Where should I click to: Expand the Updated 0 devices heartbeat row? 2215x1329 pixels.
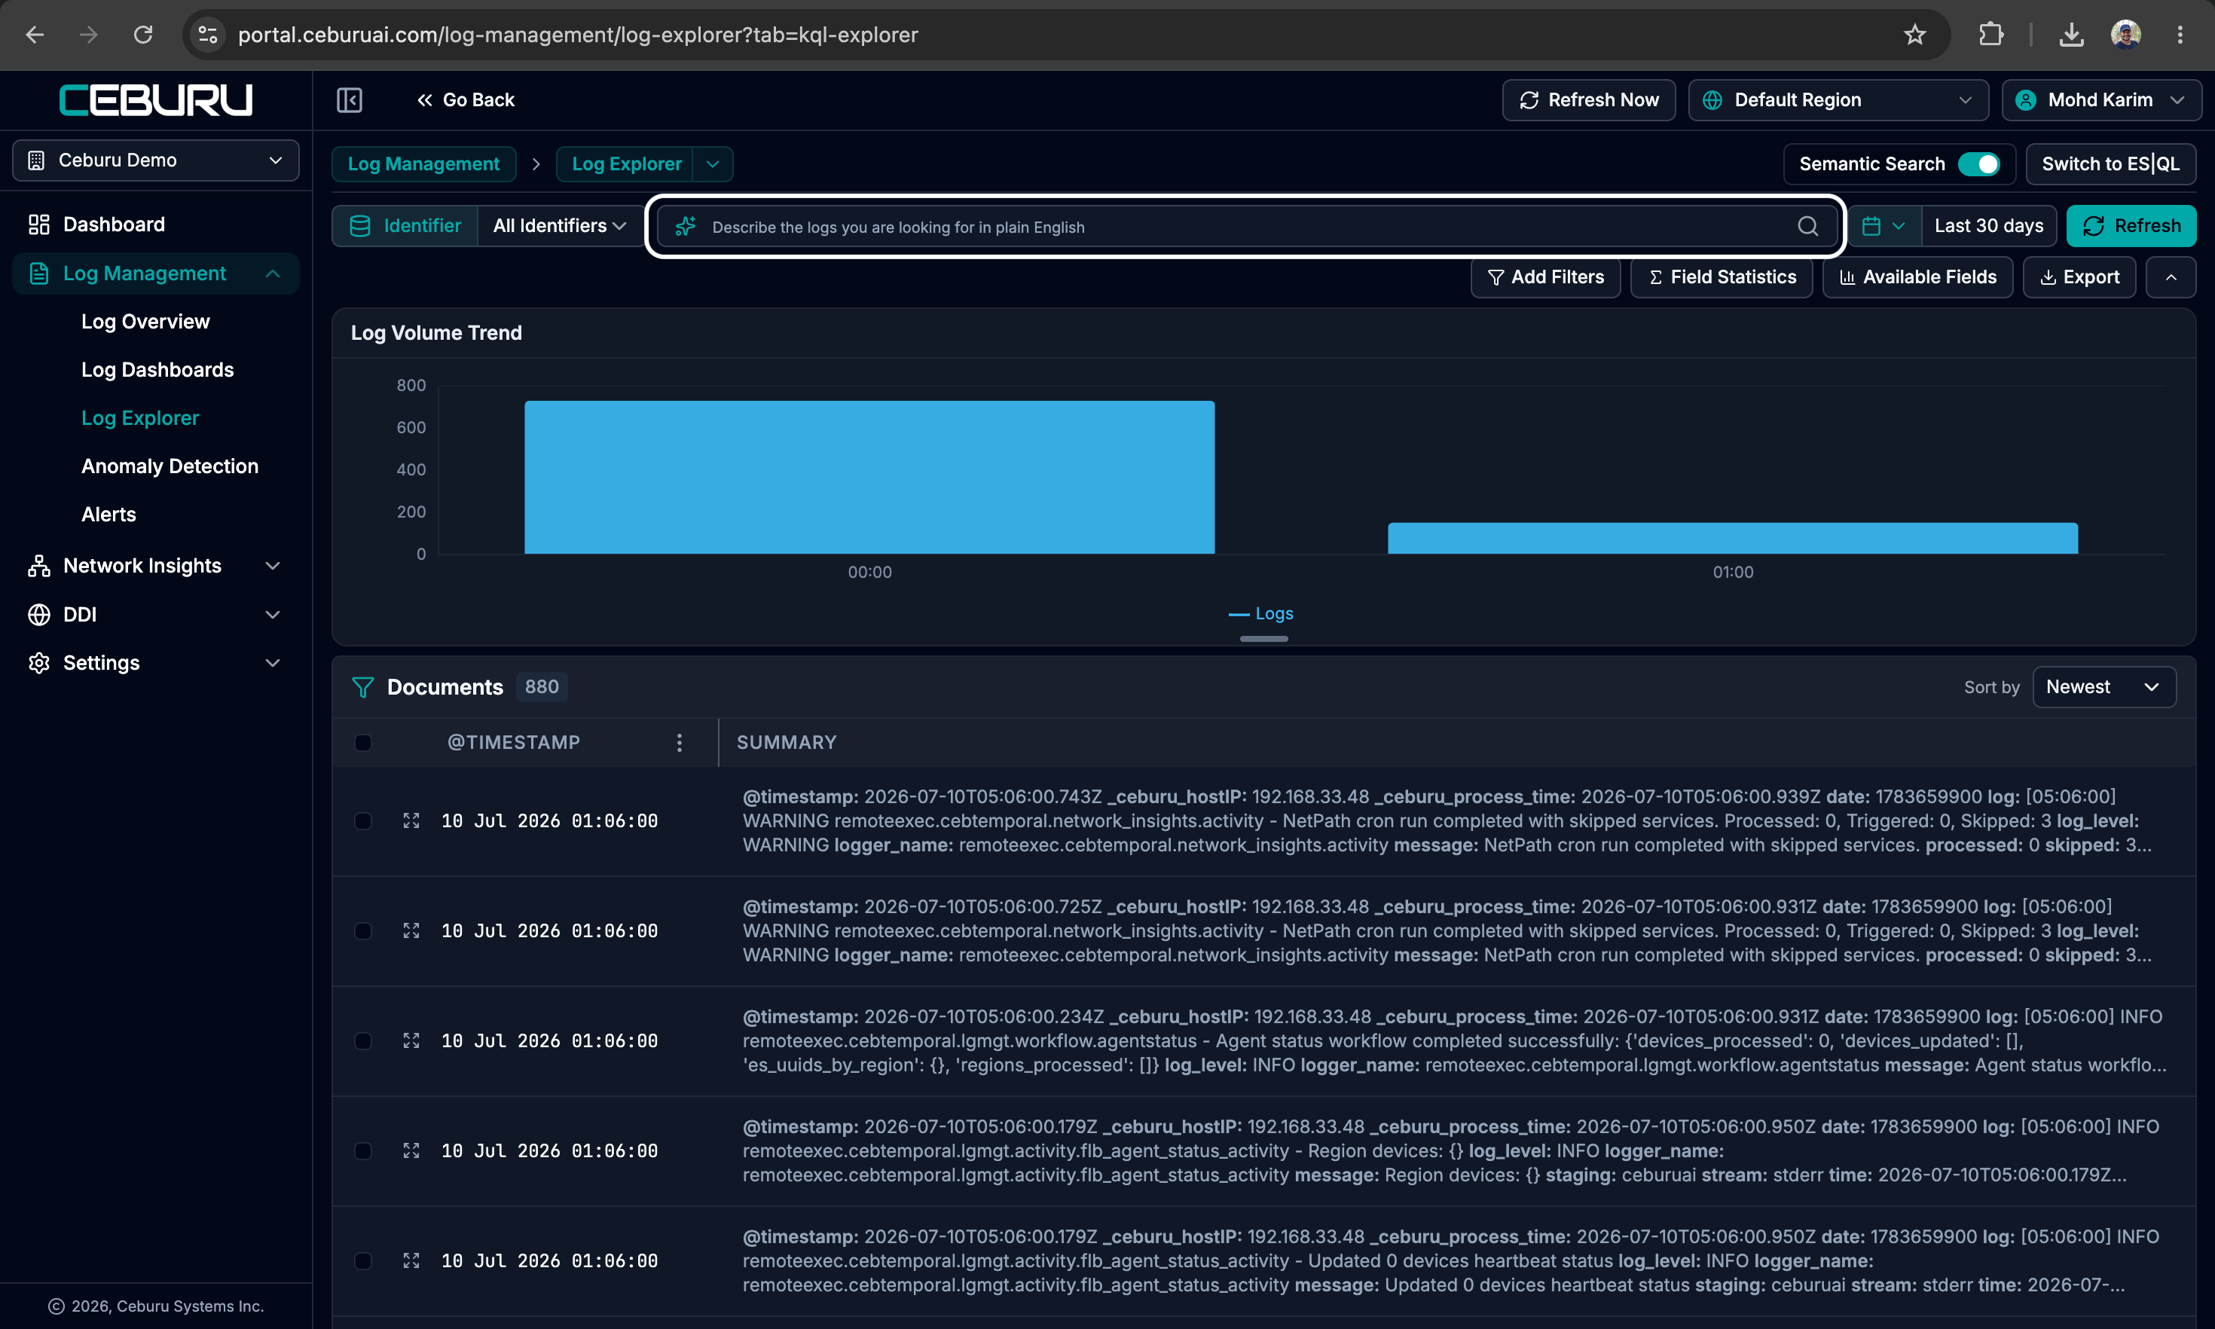click(x=411, y=1261)
